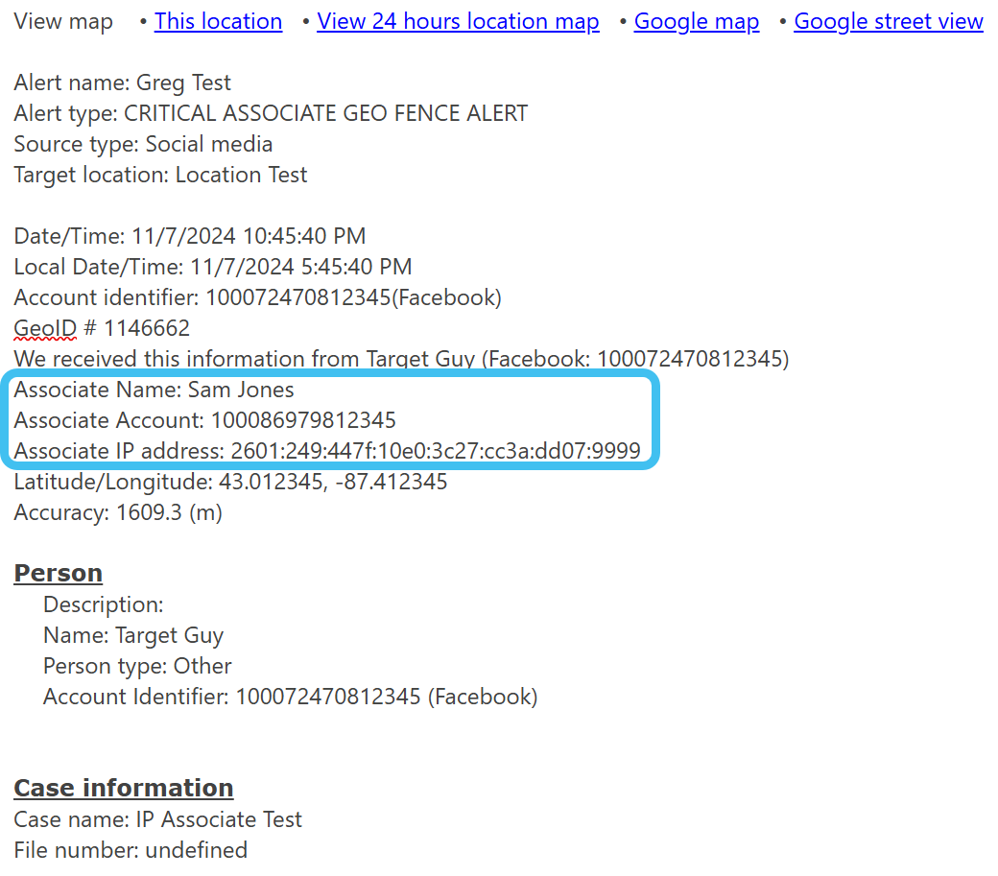Open the "Google map" link
The image size is (998, 876).
click(696, 21)
